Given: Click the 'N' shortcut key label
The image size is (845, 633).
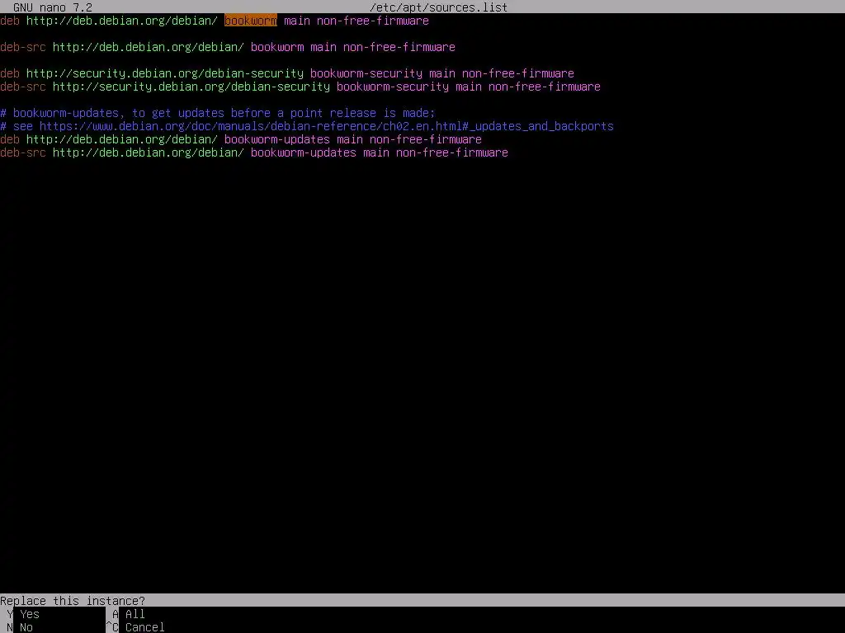Looking at the screenshot, I should click(x=10, y=627).
